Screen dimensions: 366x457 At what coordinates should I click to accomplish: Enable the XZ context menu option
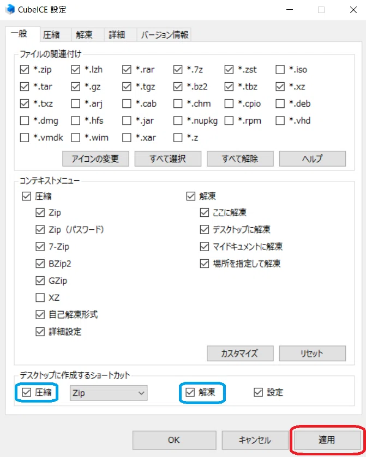tap(40, 297)
